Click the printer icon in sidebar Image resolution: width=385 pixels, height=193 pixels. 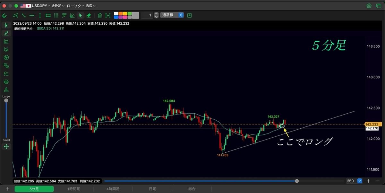click(x=6, y=82)
